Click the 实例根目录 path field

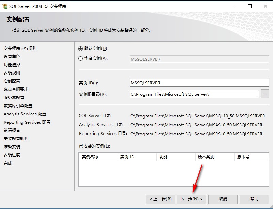tap(194, 94)
